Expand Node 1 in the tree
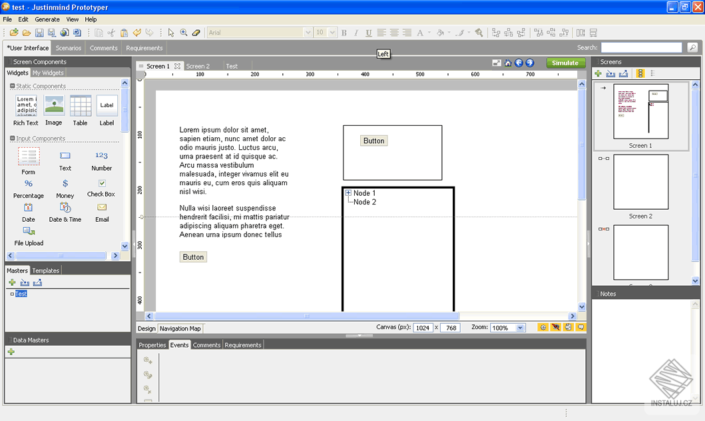This screenshot has height=421, width=705. point(348,193)
